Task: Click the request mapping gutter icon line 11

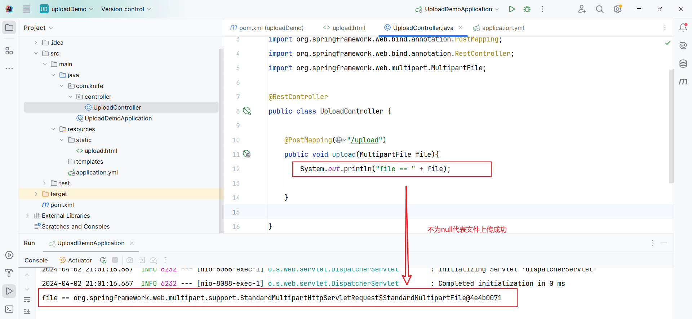Action: tap(247, 154)
